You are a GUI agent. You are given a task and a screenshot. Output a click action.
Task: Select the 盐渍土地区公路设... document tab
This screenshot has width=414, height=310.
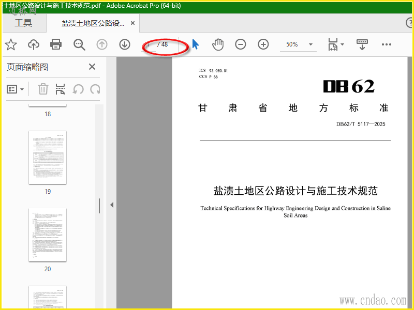[x=93, y=23]
